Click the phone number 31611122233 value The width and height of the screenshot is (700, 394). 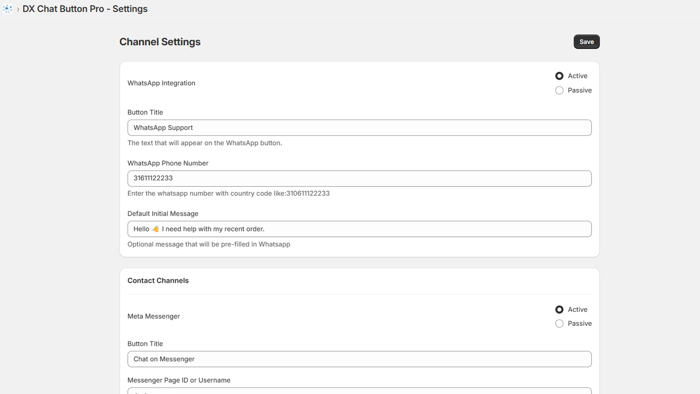coord(153,178)
